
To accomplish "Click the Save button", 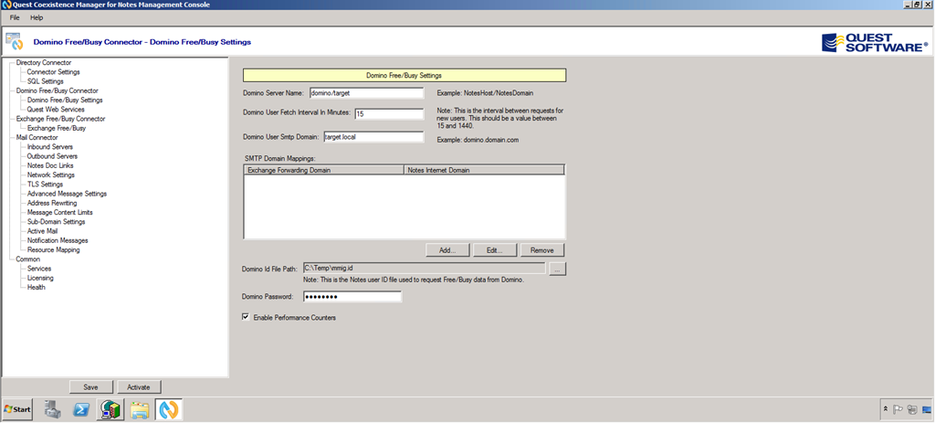I will click(90, 387).
